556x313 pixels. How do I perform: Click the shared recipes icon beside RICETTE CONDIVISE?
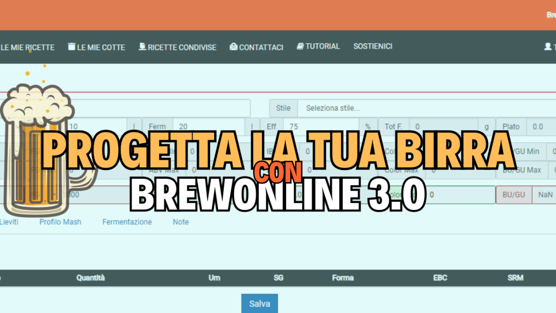click(x=142, y=46)
